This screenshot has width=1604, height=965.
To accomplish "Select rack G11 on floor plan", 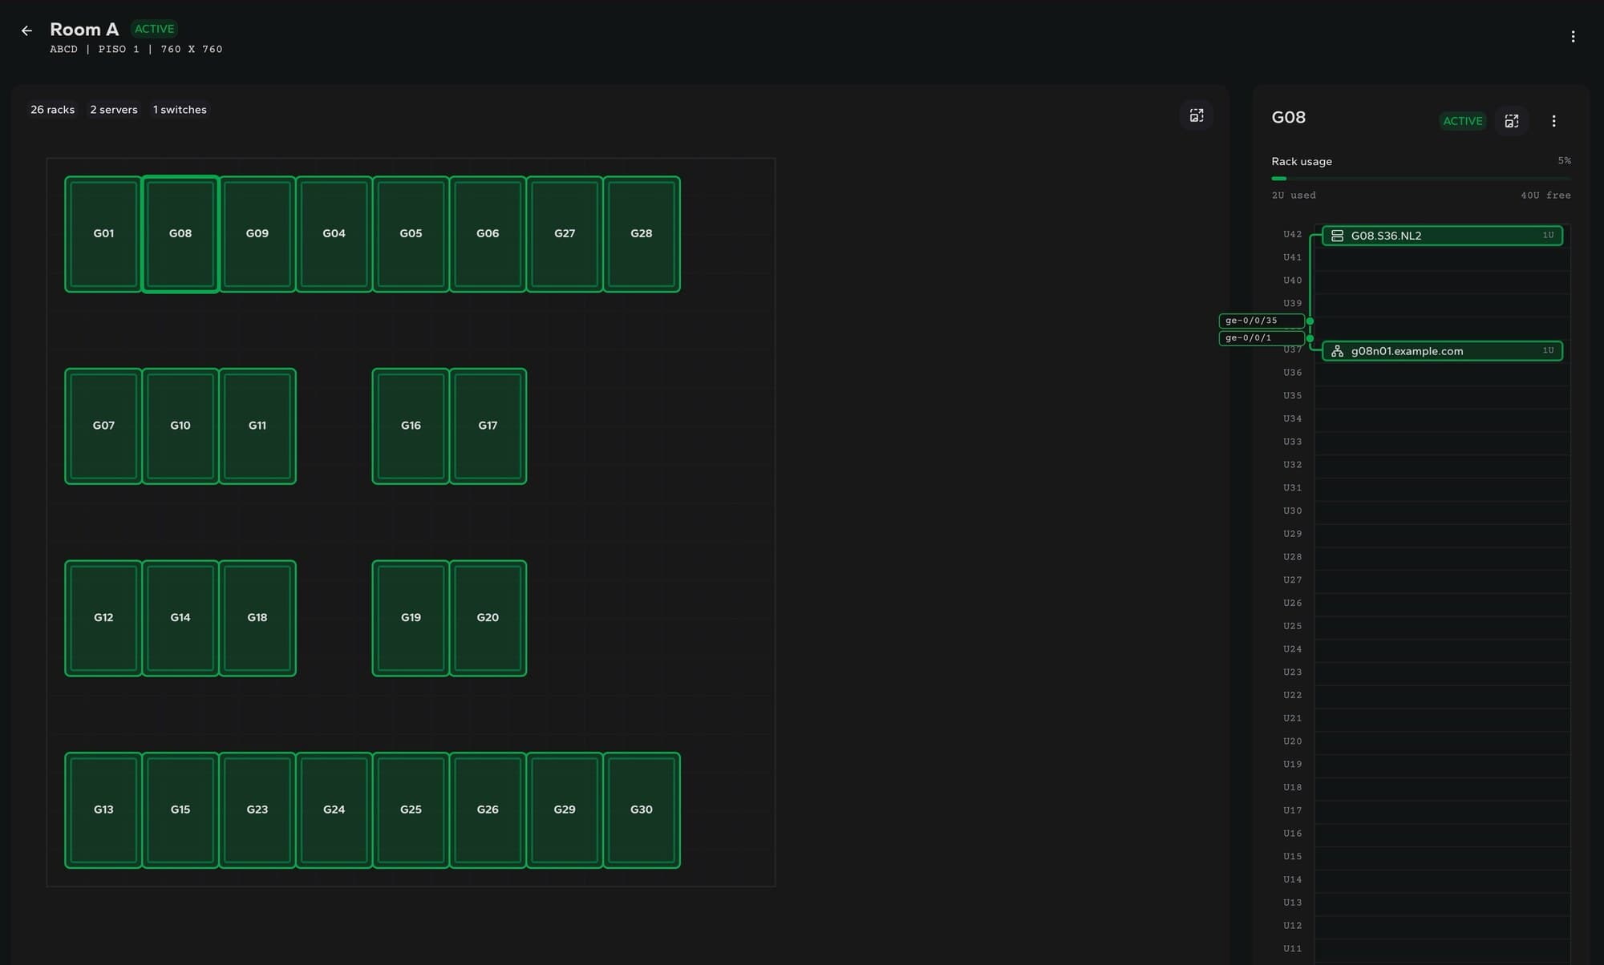I will 257,426.
